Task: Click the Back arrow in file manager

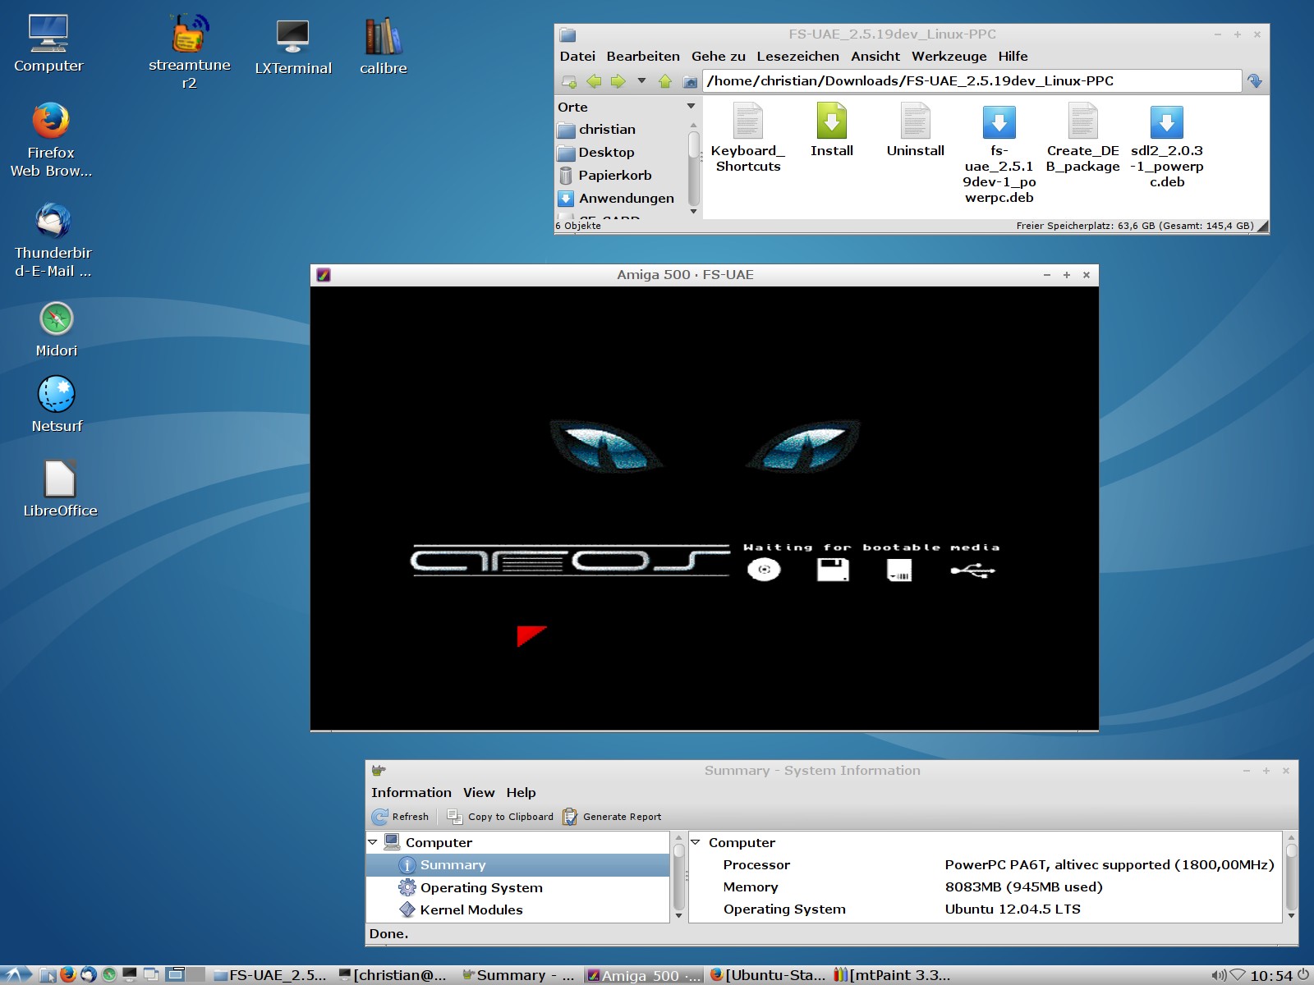Action: tap(594, 81)
